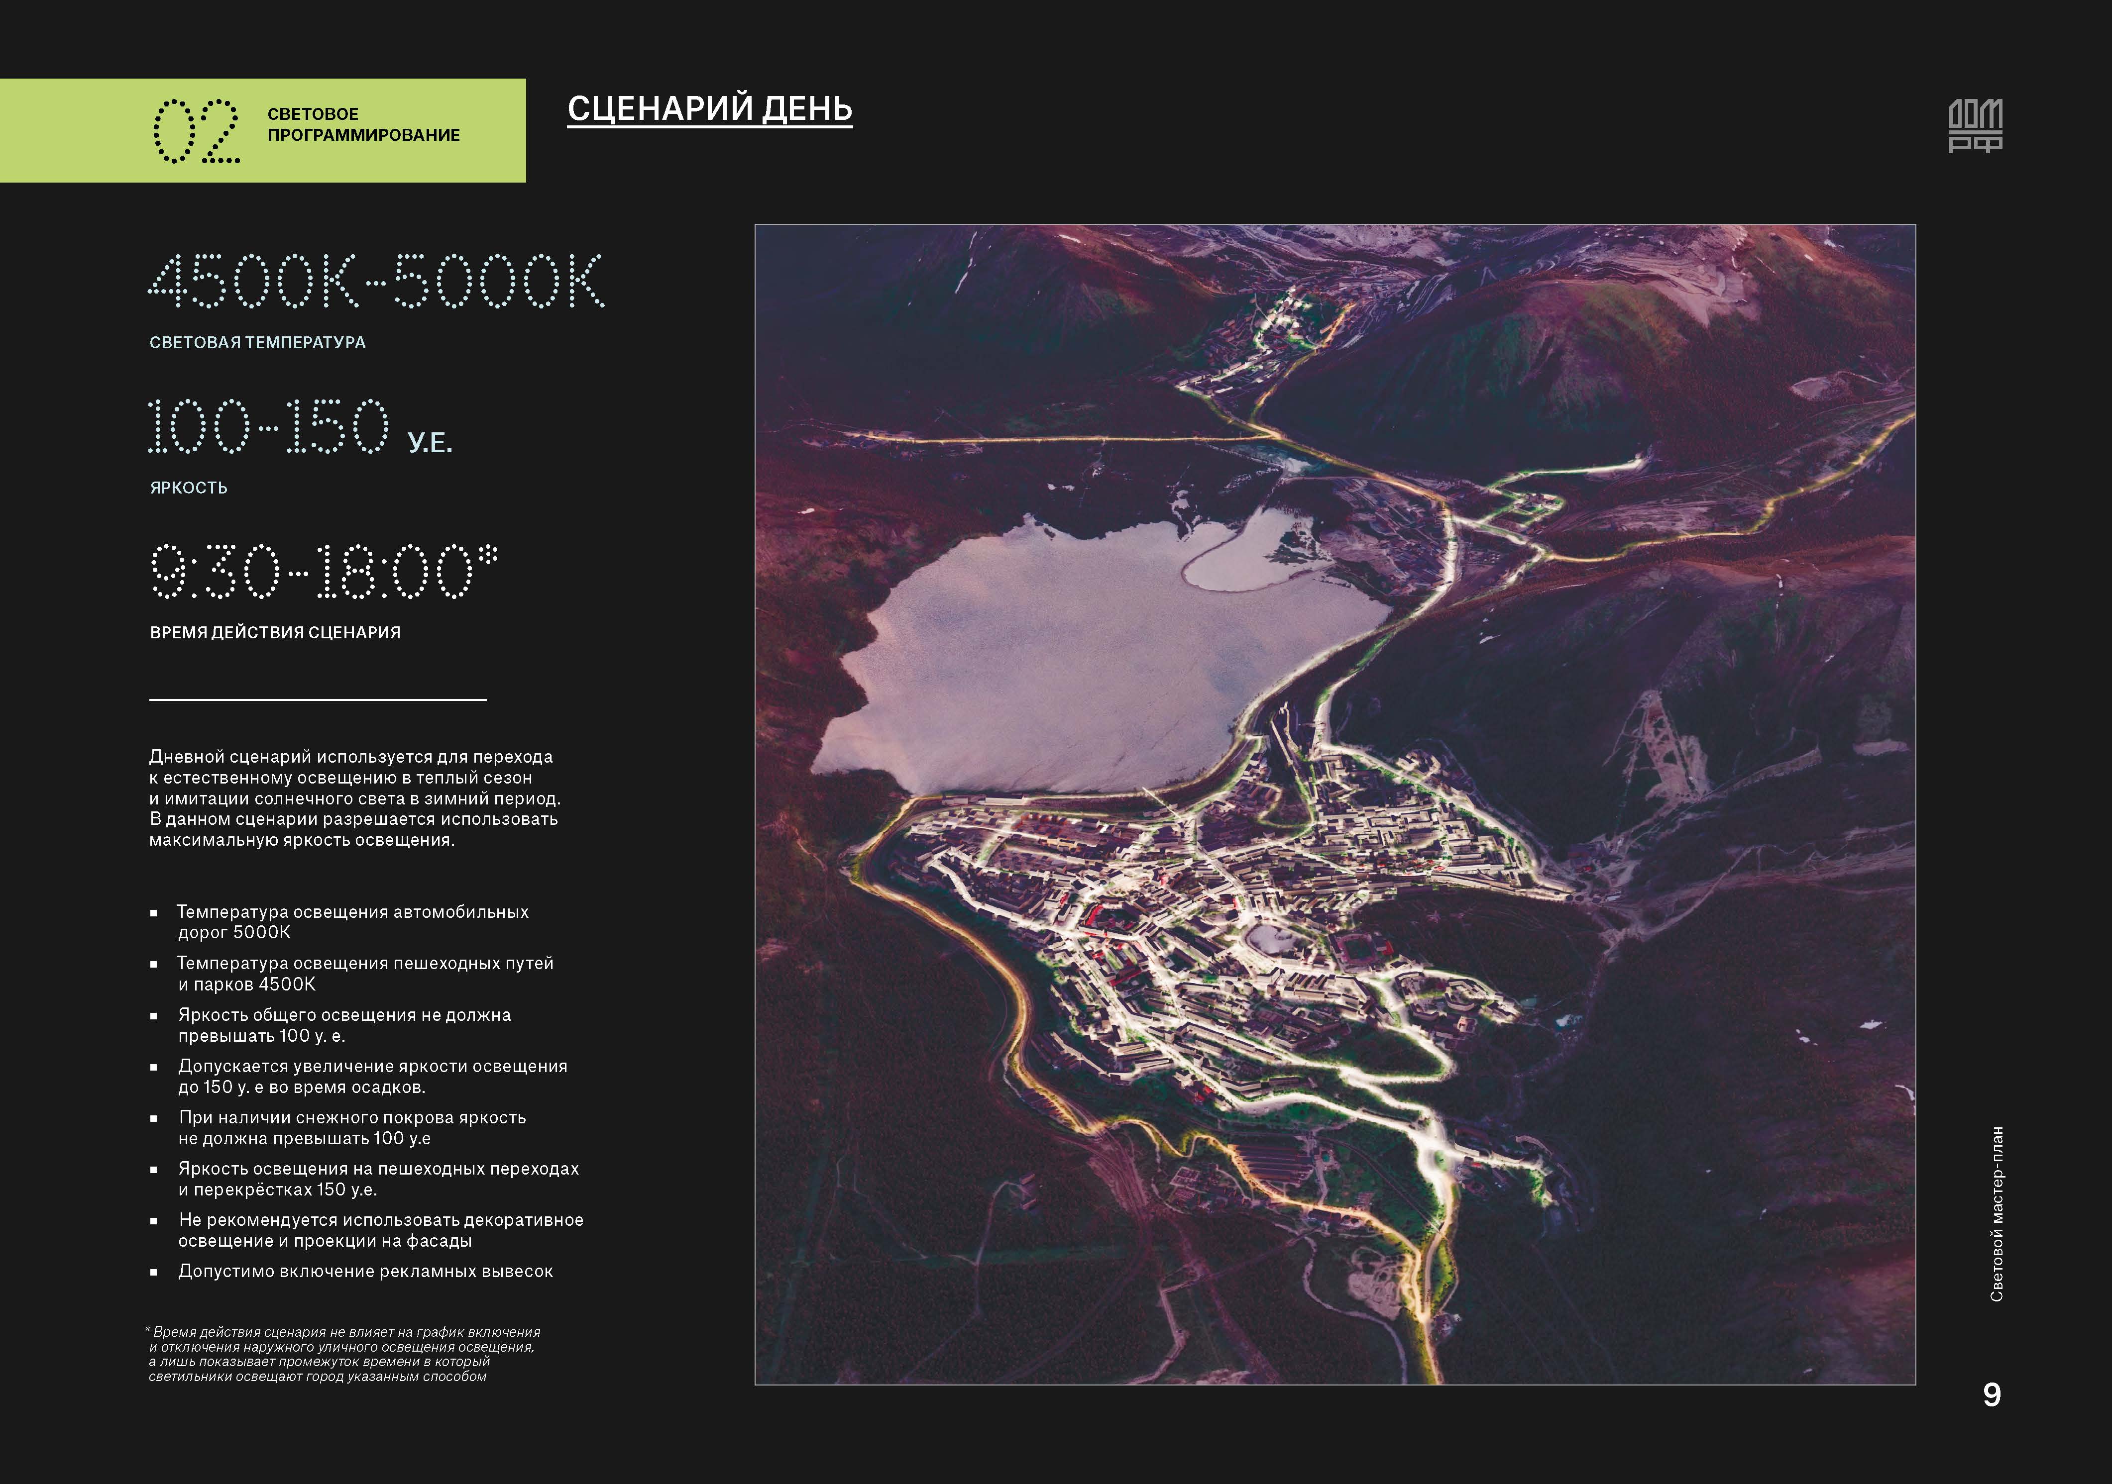
Task: Click the ВРЕМЯ ДЕЙСТВИЯ СЦЕНАРИЯ caption
Action: coord(275,633)
